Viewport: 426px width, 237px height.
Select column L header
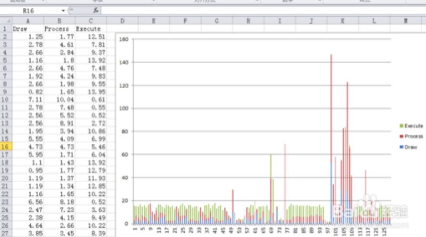[x=374, y=21]
